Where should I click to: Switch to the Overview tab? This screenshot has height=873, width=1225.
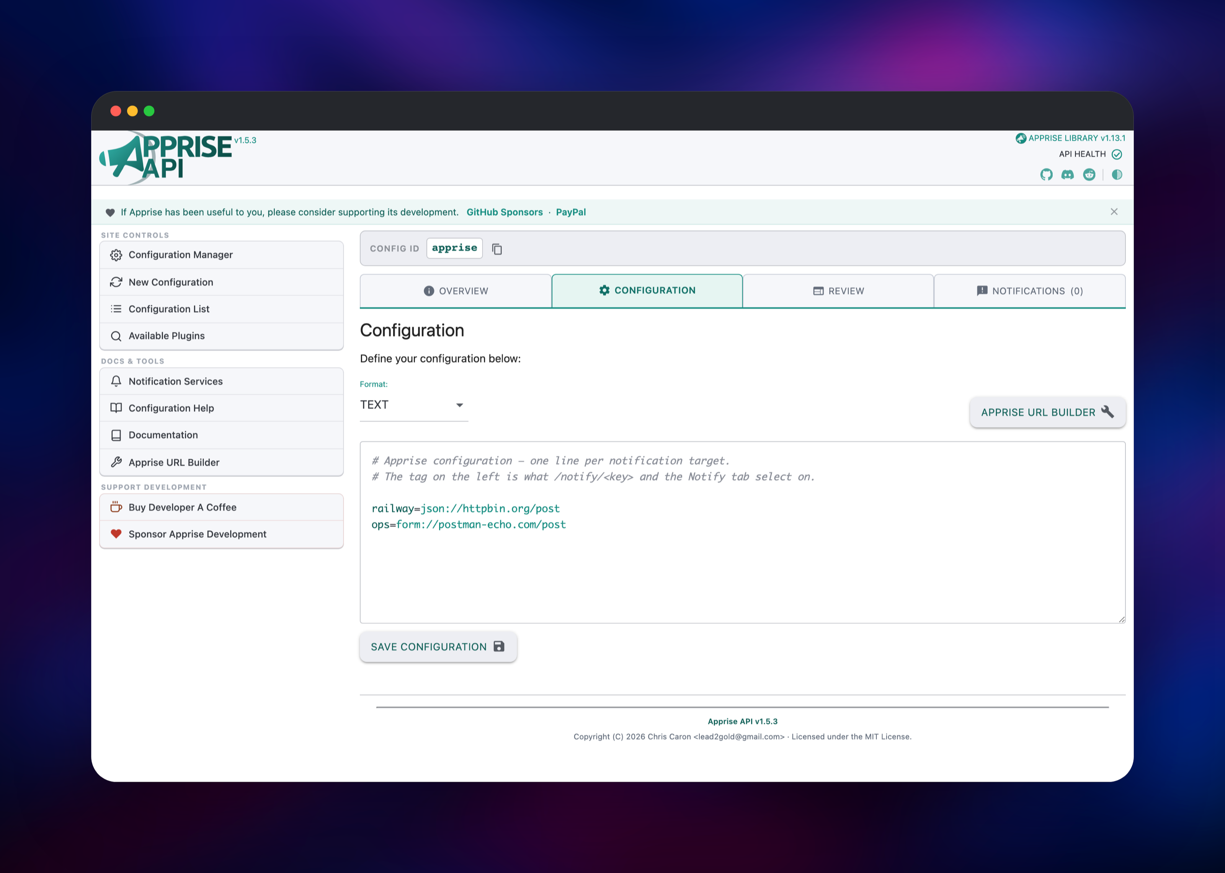(x=456, y=291)
